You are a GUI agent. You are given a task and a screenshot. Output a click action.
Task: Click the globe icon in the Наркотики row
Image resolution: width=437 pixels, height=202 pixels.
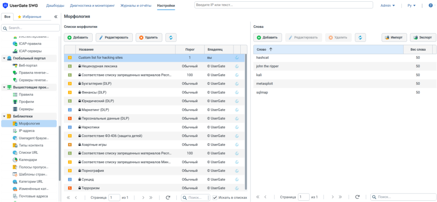click(x=237, y=127)
